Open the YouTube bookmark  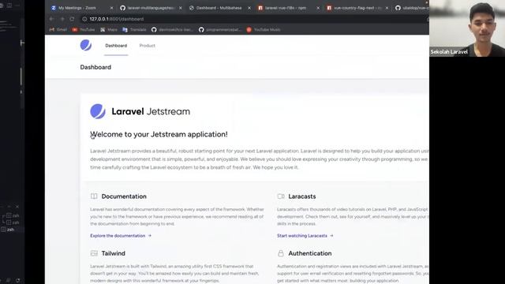pyautogui.click(x=84, y=30)
